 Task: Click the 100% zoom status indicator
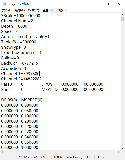coord(58,157)
